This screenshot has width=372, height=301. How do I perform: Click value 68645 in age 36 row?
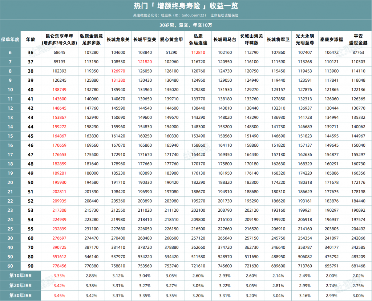(x=59, y=52)
